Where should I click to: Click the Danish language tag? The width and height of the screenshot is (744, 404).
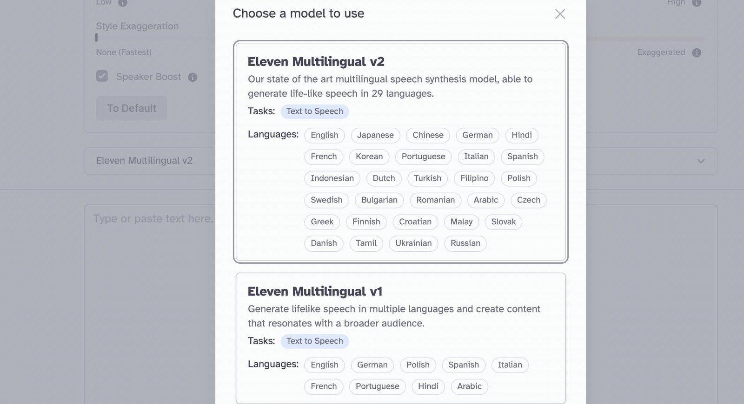pyautogui.click(x=324, y=243)
